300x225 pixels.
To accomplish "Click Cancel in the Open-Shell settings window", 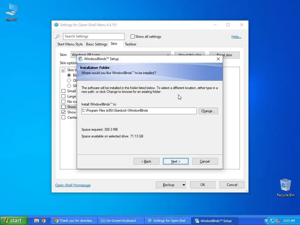I will pos(232,185).
